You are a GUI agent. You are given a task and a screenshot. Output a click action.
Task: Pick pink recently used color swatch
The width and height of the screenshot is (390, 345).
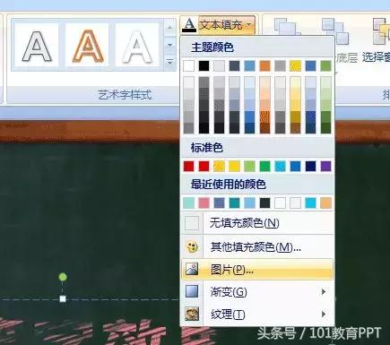click(x=204, y=203)
